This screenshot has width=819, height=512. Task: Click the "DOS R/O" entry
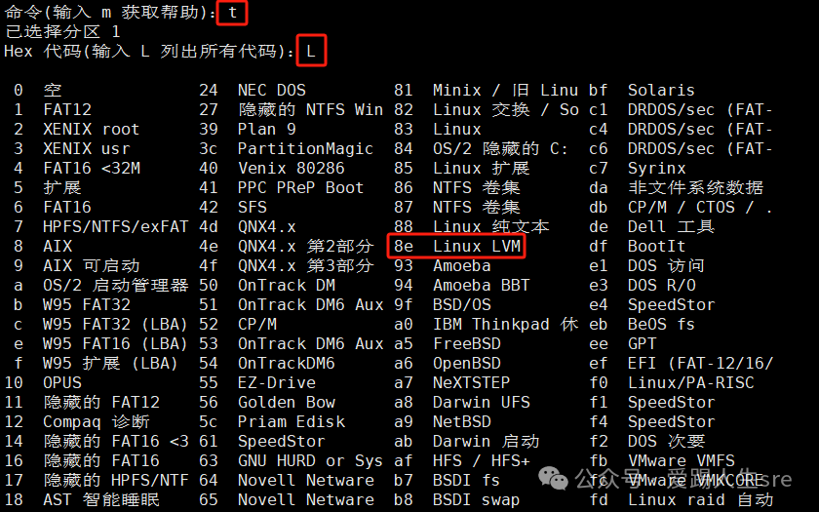point(662,285)
